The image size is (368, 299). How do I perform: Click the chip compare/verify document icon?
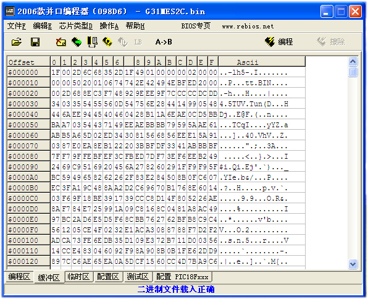pos(92,42)
